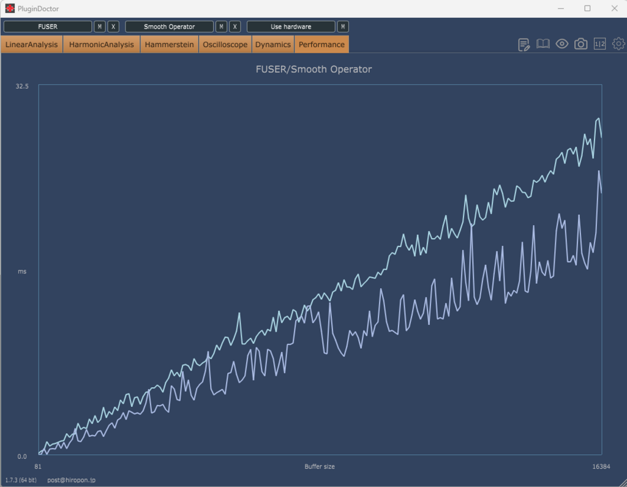Switch to Hammerstein tab

169,44
